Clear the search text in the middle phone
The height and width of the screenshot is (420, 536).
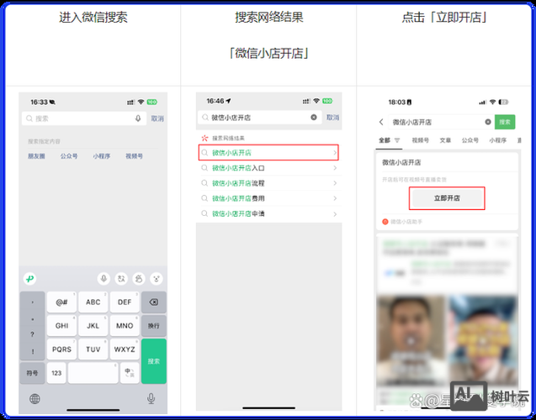pyautogui.click(x=314, y=118)
